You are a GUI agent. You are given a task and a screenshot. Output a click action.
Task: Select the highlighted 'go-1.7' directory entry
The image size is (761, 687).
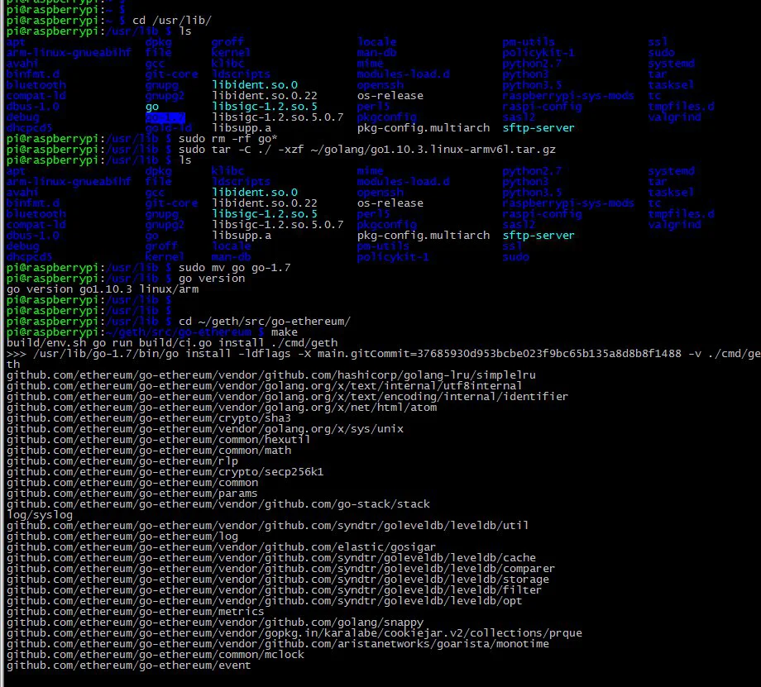[165, 117]
